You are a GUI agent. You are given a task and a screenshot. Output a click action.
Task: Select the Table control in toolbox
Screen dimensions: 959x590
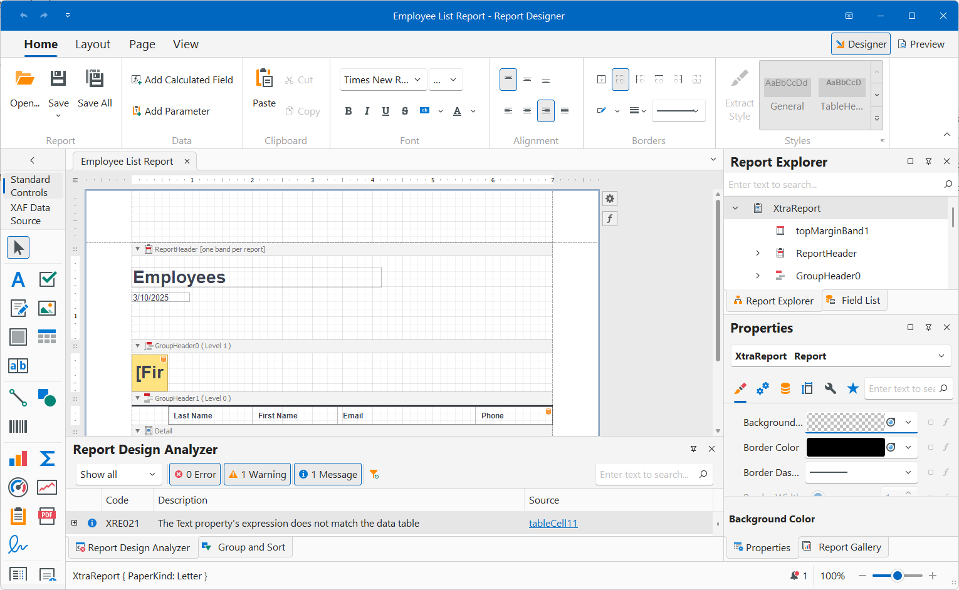pyautogui.click(x=47, y=337)
